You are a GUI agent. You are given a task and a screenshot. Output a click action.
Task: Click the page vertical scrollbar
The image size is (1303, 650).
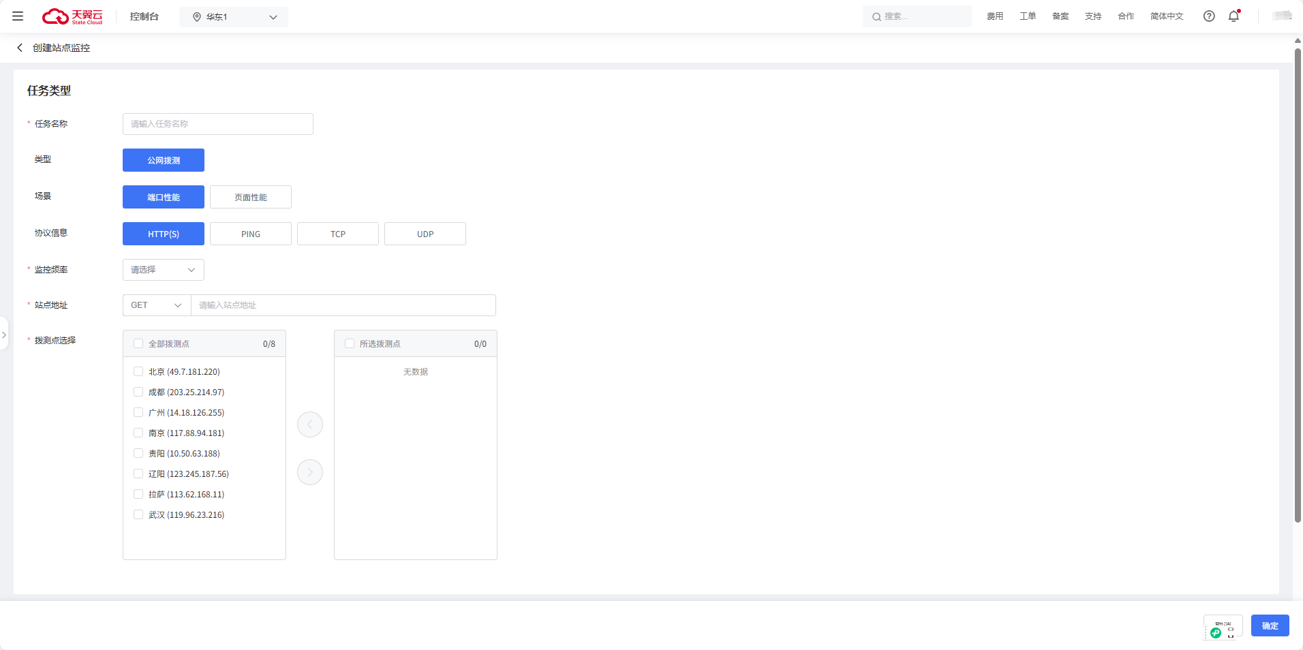pyautogui.click(x=1298, y=285)
